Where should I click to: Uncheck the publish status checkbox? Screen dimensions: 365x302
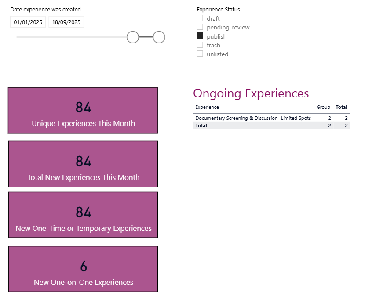coord(200,36)
